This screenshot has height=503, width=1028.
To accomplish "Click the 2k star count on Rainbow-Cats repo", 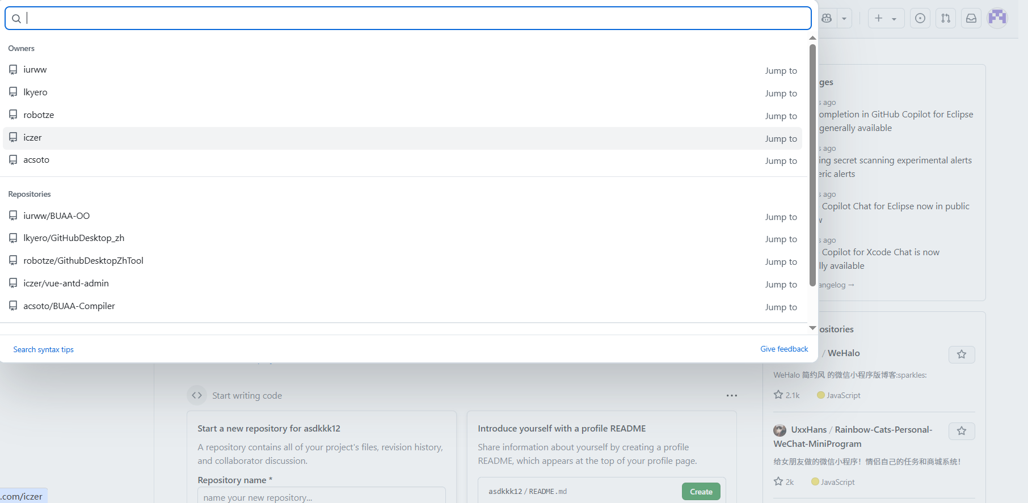I will [x=784, y=482].
